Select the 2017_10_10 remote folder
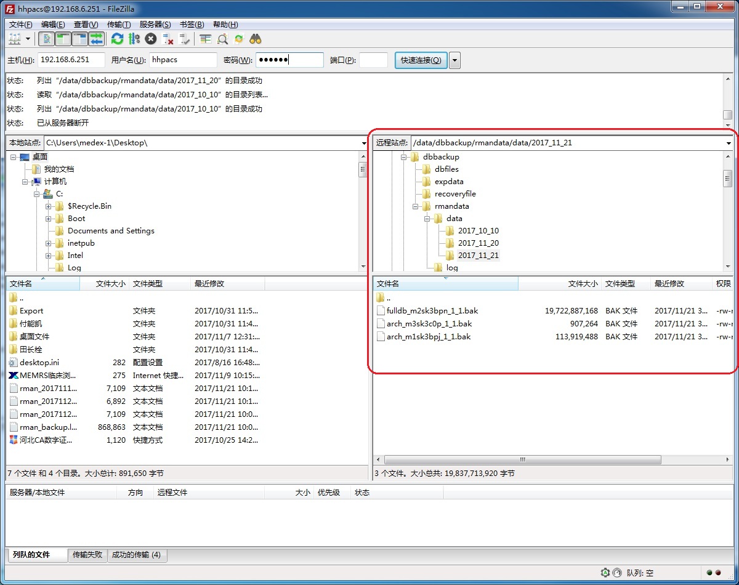 [x=479, y=231]
